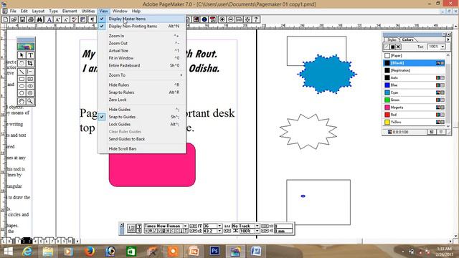The width and height of the screenshot is (459, 258).
Task: Click the New document toolbar icon
Action: (x=6, y=19)
